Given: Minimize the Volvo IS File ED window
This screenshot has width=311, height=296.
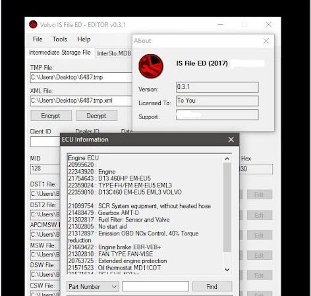Looking at the screenshot, I should point(220,24).
